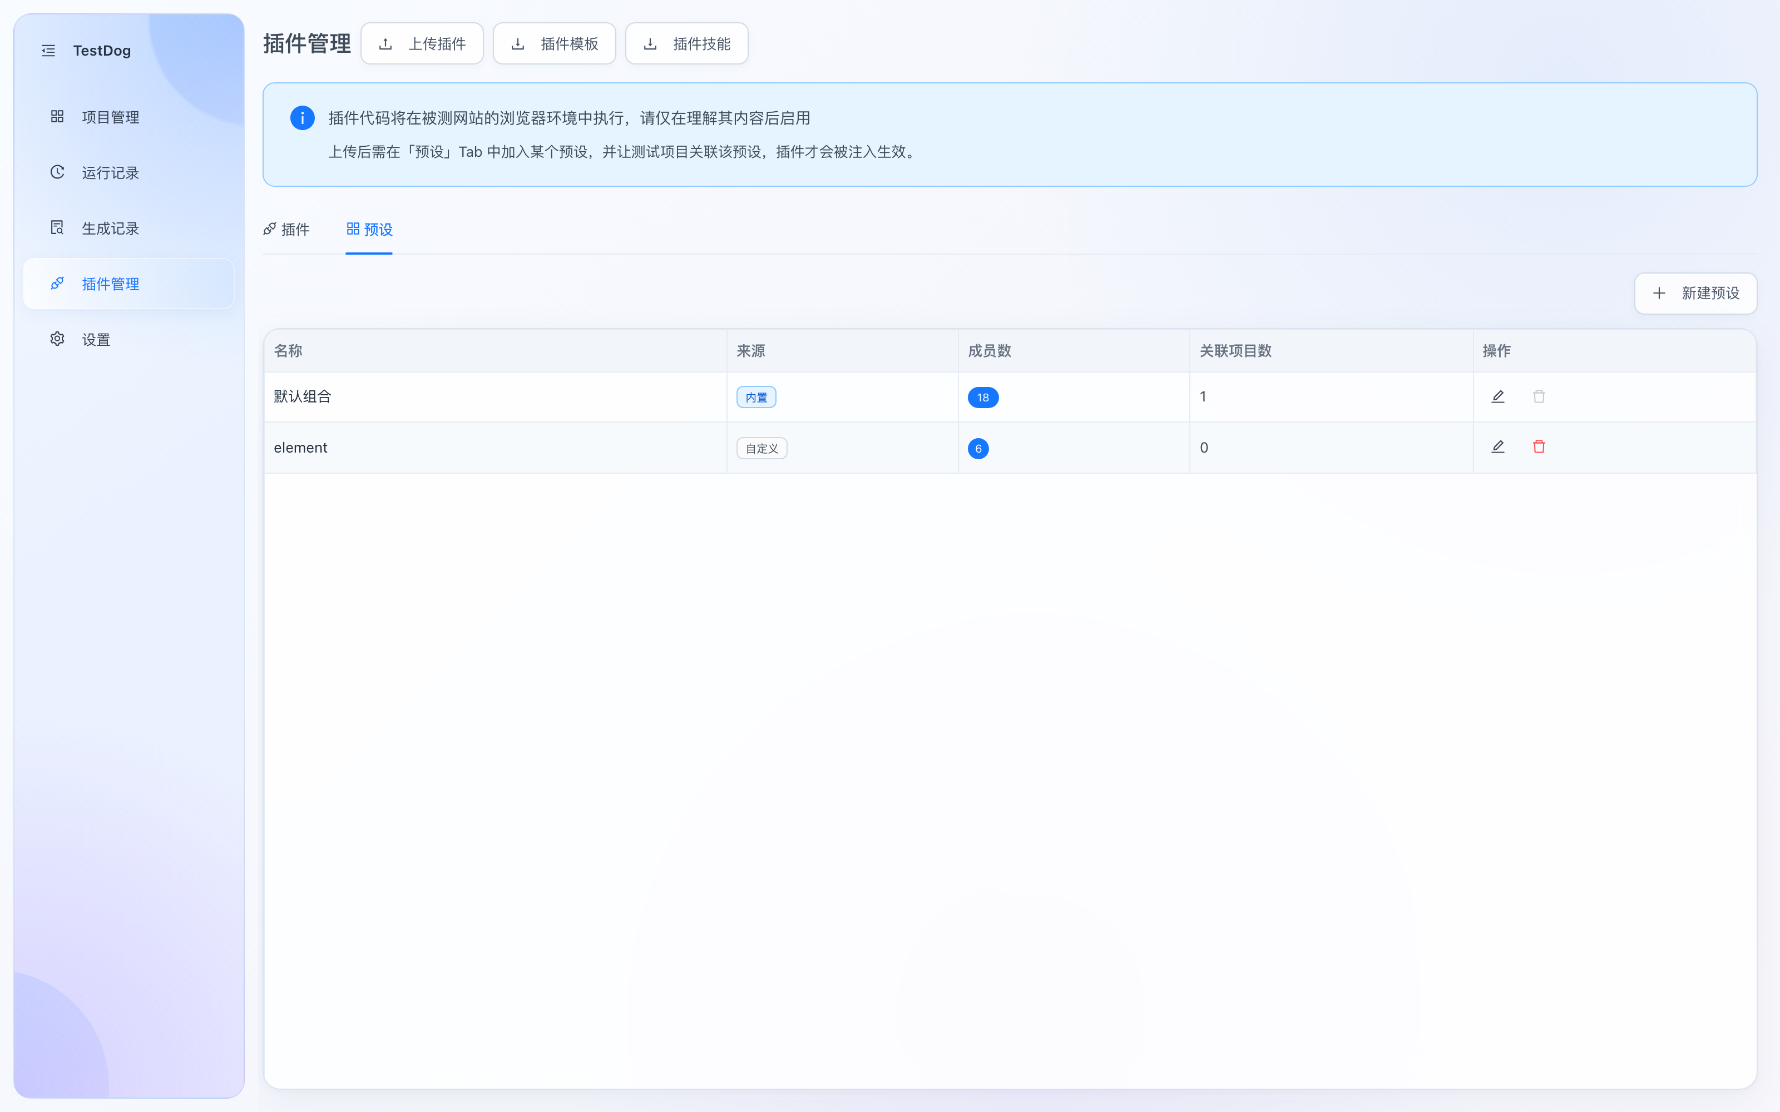Download via the 插件技能 button
Viewport: 1780px width, 1112px height.
click(x=687, y=44)
